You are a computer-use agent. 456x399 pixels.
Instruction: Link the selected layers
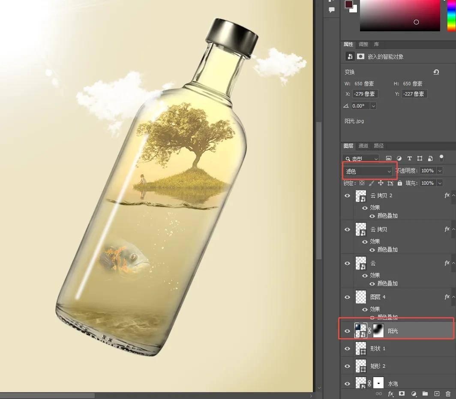[x=378, y=393]
